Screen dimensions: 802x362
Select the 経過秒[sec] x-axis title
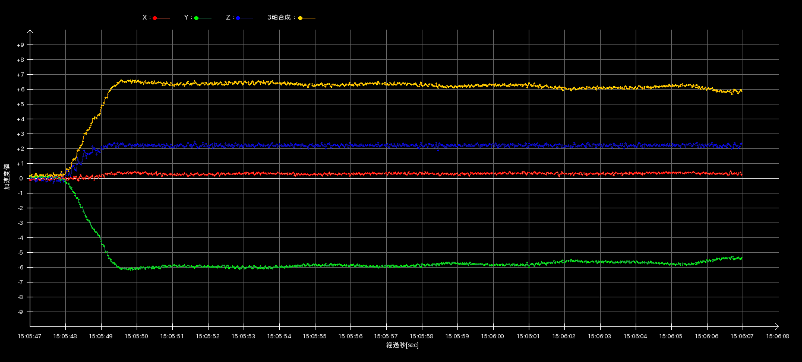coord(402,345)
